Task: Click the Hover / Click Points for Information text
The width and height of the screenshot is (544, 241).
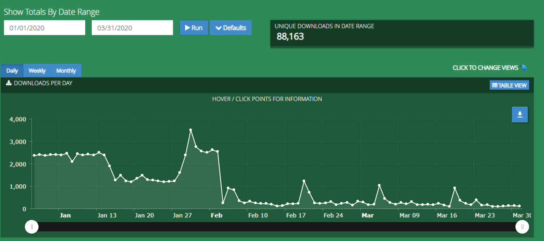Action: pos(267,99)
